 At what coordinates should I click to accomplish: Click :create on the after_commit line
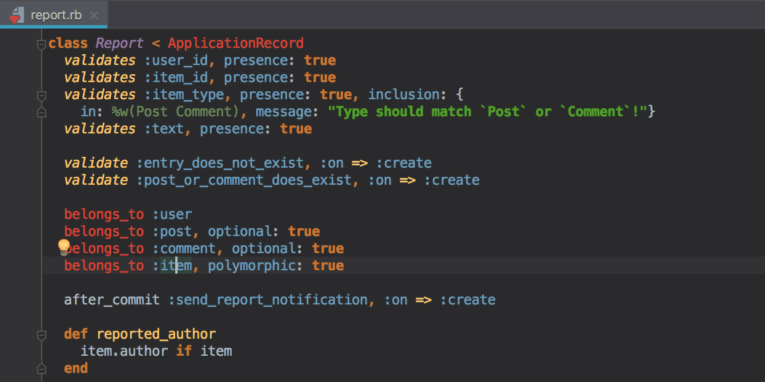tap(468, 300)
